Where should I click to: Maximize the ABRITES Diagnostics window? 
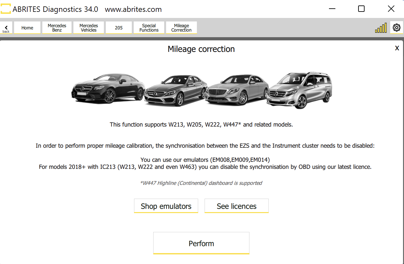pyautogui.click(x=361, y=9)
